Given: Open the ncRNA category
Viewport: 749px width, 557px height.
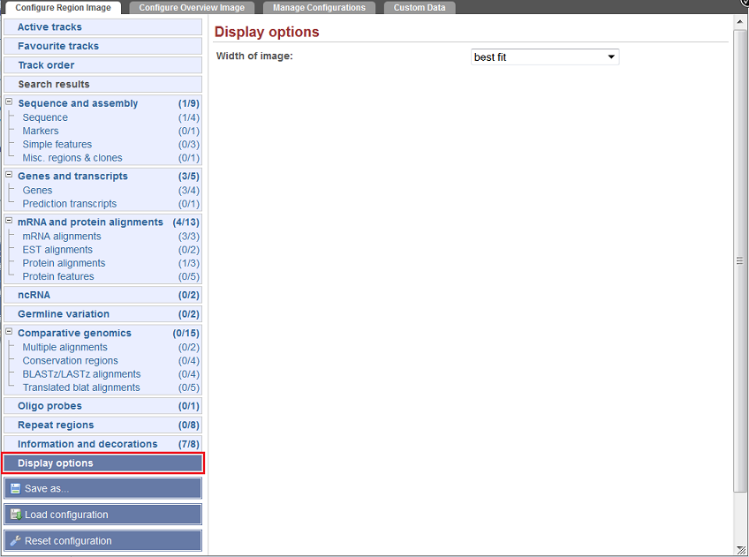Looking at the screenshot, I should tap(102, 295).
